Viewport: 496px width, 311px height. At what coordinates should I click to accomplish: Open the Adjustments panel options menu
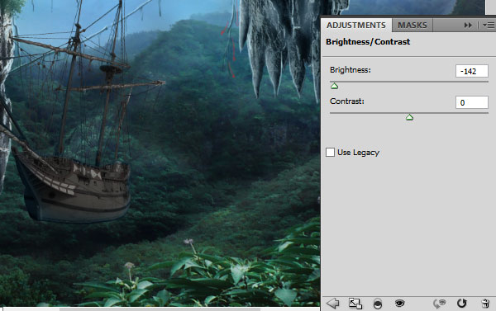489,26
